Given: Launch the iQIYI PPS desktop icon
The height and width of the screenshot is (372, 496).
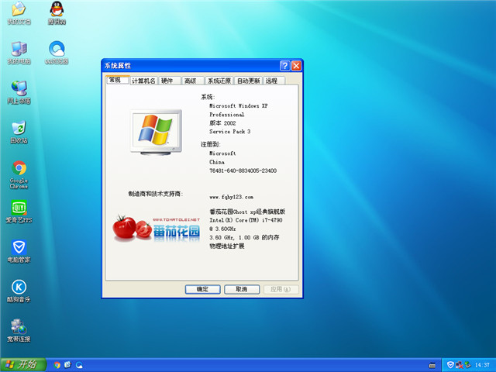Looking at the screenshot, I should [x=19, y=212].
